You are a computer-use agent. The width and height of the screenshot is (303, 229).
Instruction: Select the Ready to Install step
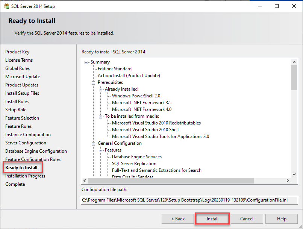(x=21, y=168)
